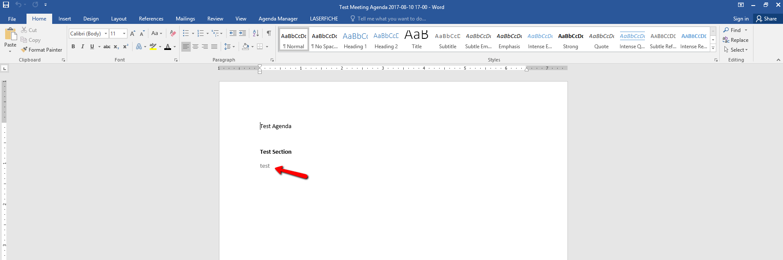The width and height of the screenshot is (783, 260).
Task: Open the font size dropdown
Action: pyautogui.click(x=124, y=33)
